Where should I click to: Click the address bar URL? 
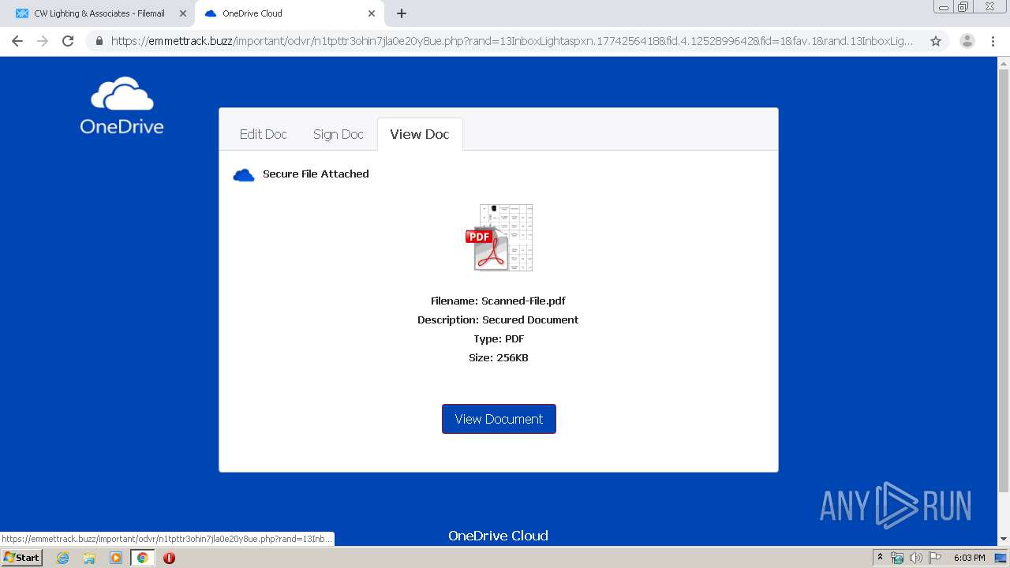coord(512,41)
